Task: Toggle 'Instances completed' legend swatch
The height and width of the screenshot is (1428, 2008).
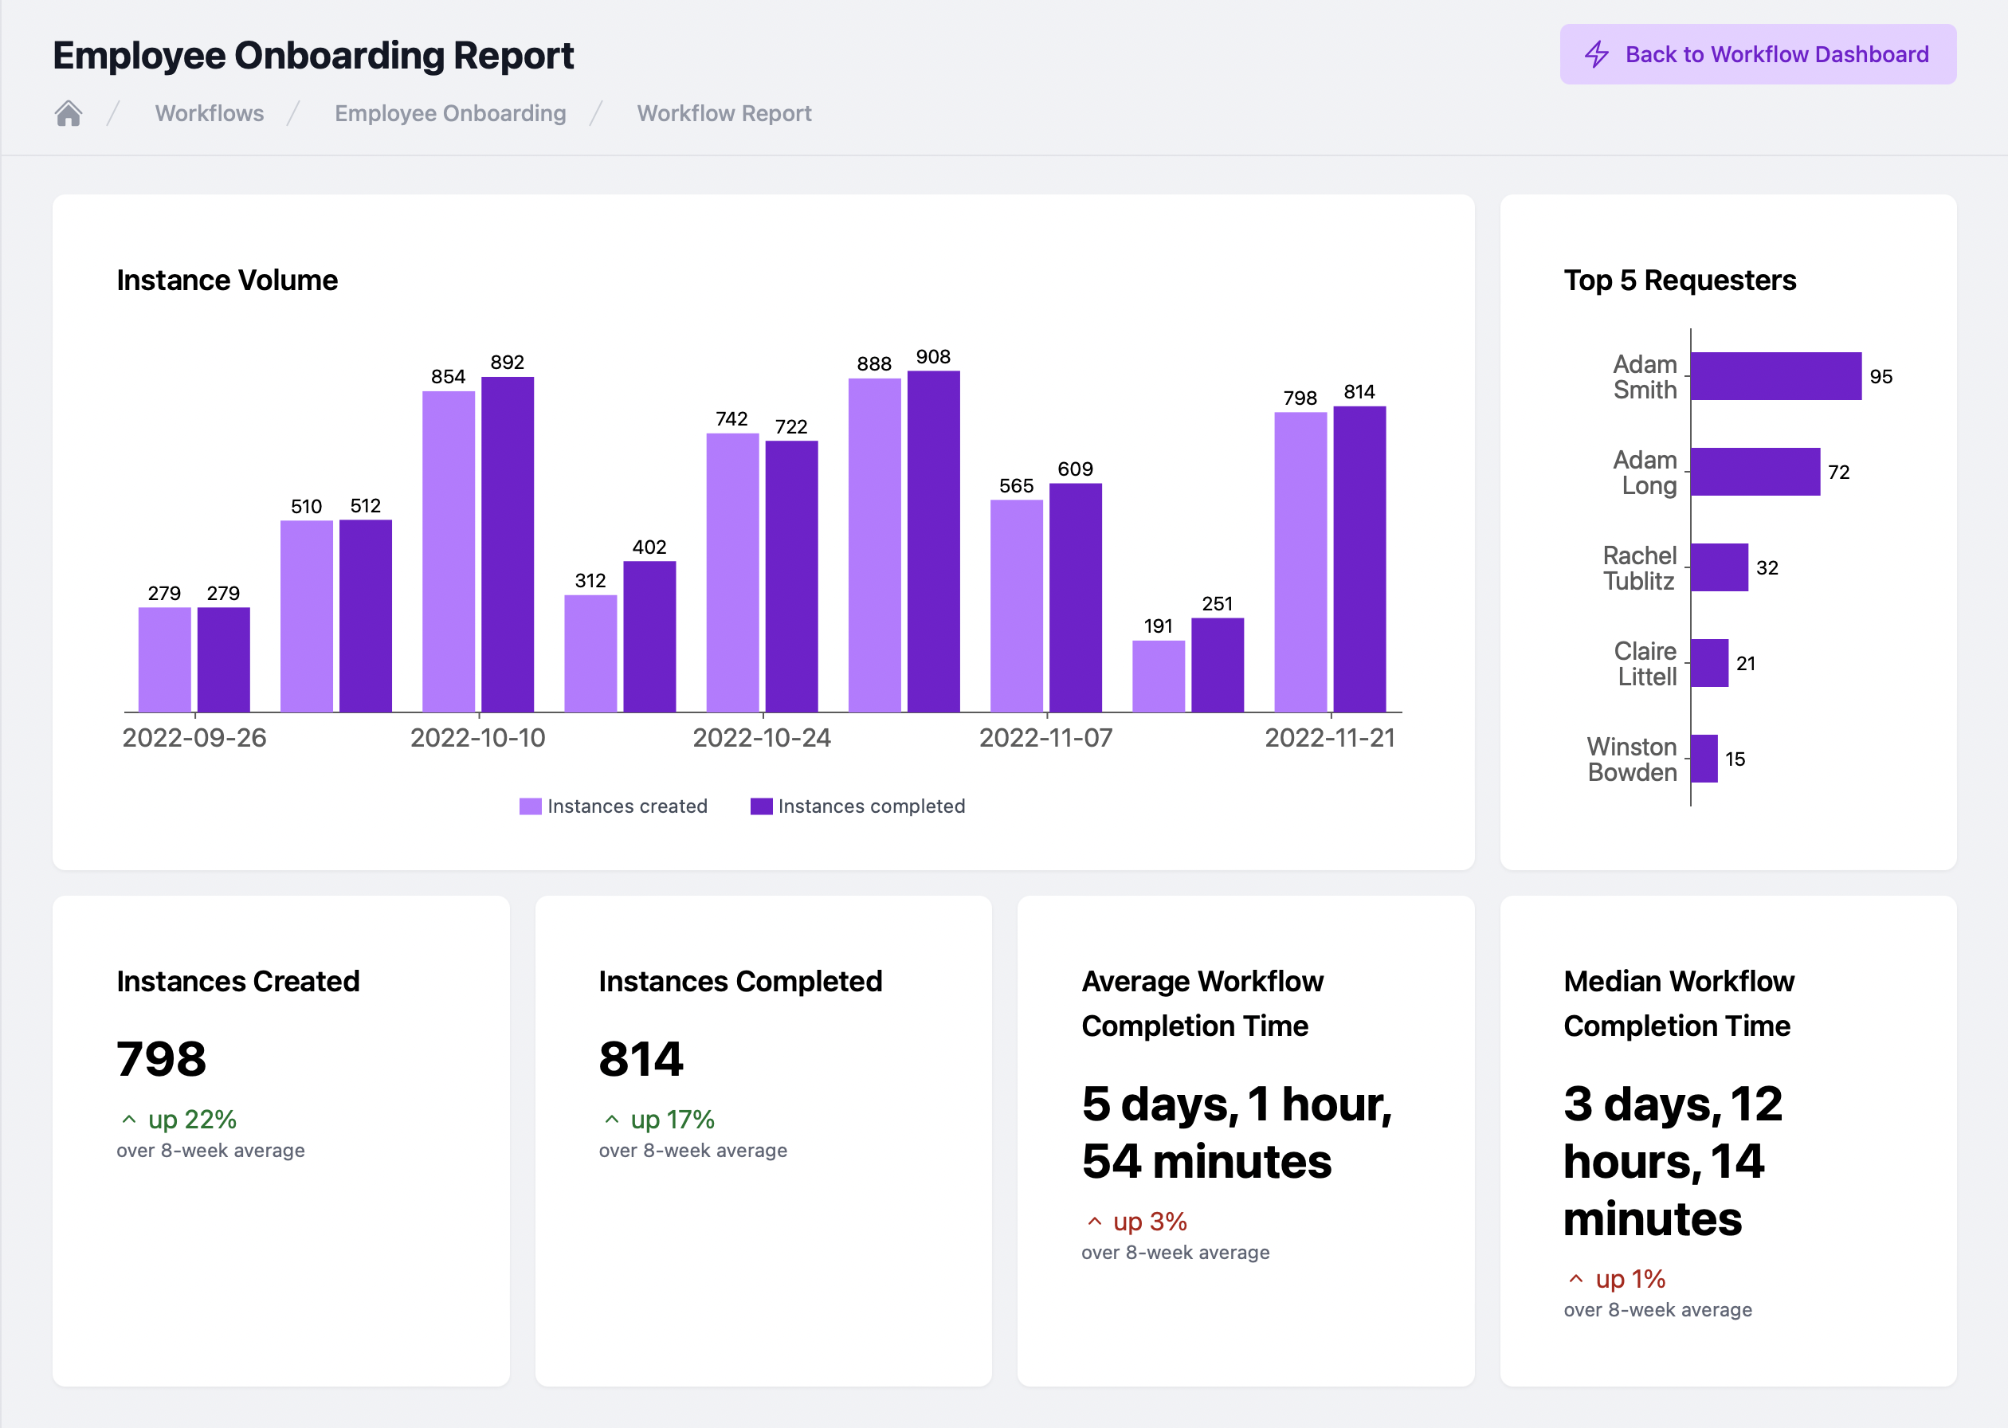Action: coord(761,806)
